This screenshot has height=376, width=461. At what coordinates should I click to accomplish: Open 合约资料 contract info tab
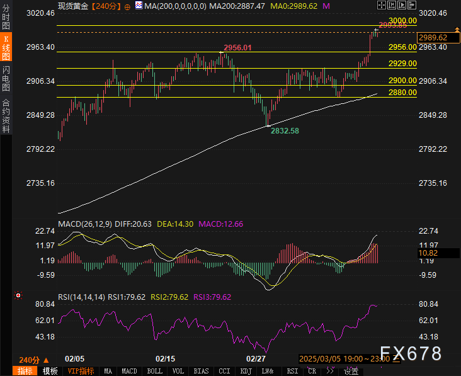(x=6, y=115)
